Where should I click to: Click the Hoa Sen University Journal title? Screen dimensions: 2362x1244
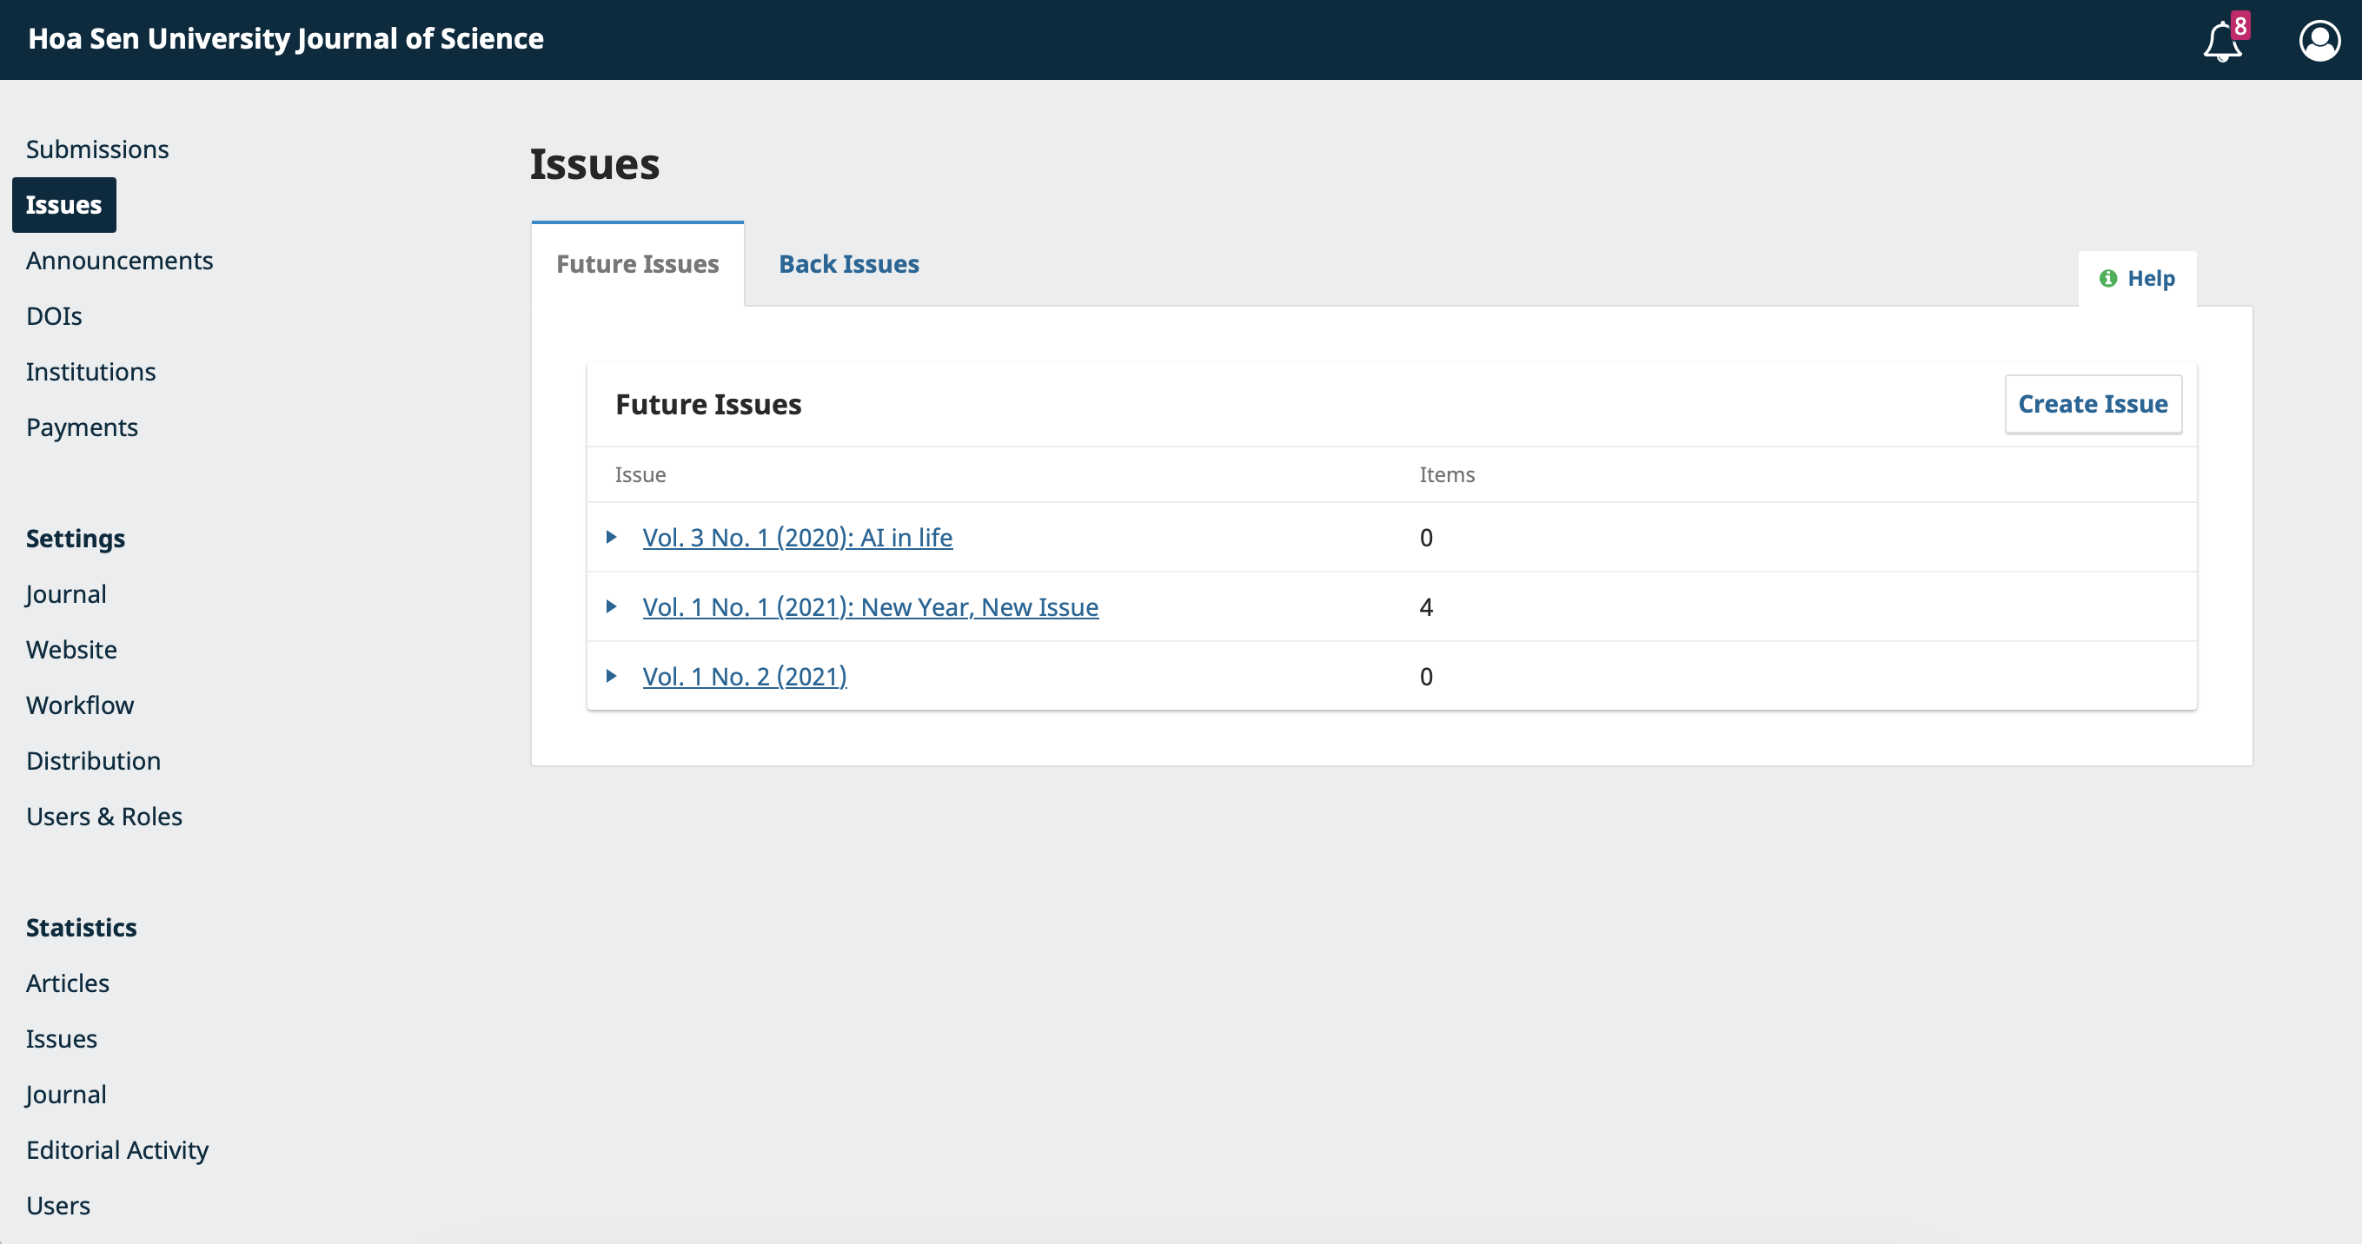(x=285, y=38)
